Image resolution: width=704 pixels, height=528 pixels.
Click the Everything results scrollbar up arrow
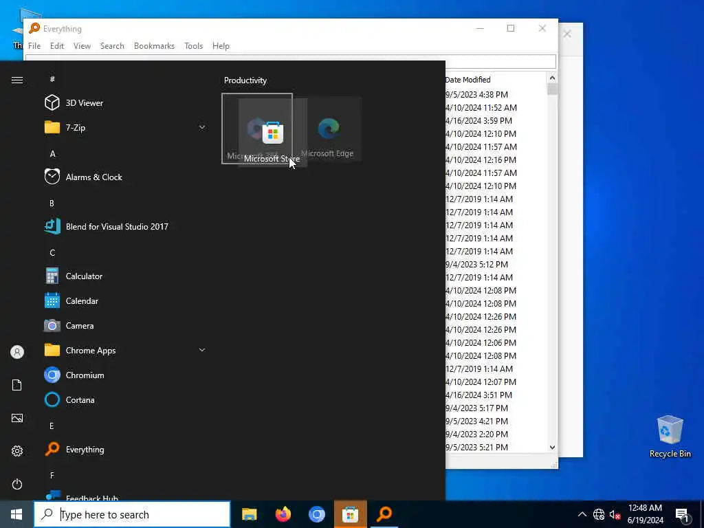tap(552, 78)
